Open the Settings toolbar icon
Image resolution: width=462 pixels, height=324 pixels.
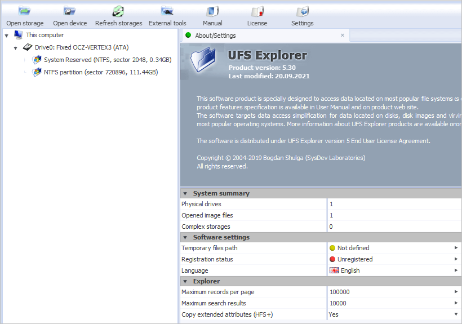coord(303,11)
